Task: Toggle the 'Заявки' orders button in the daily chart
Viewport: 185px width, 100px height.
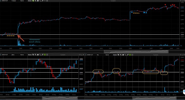Action: [30, 55]
